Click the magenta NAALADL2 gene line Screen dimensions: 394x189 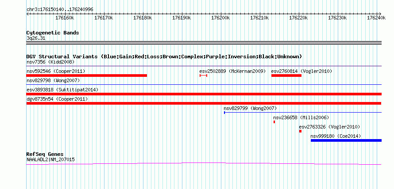point(204,163)
